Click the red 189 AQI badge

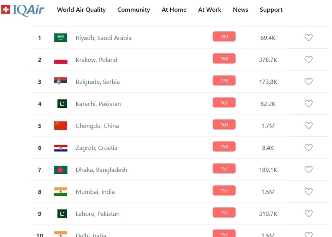[224, 37]
